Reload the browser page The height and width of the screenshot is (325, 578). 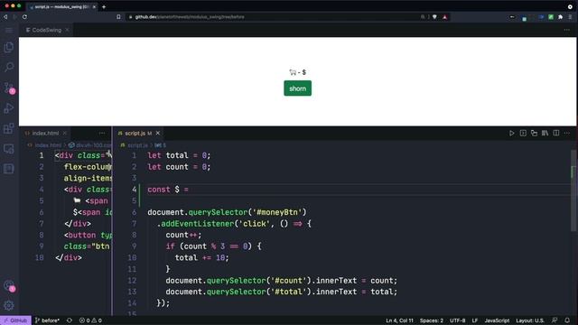click(24, 17)
